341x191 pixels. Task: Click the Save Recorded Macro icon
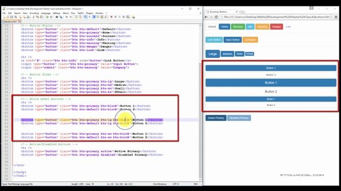point(128,17)
